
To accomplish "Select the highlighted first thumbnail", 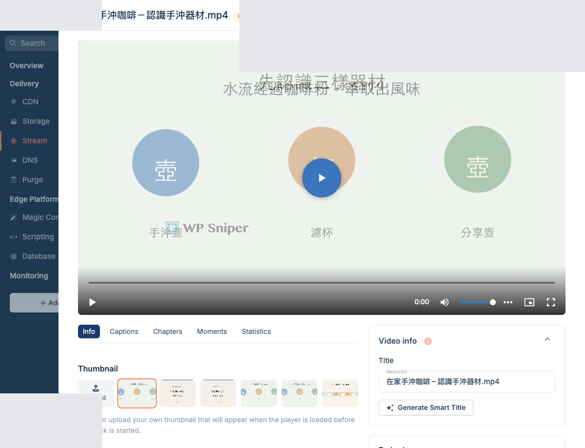I will (x=137, y=393).
